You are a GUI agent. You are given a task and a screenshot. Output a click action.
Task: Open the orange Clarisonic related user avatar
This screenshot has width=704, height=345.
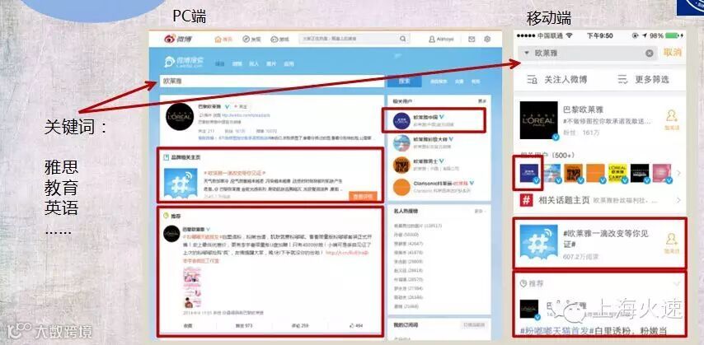point(401,187)
